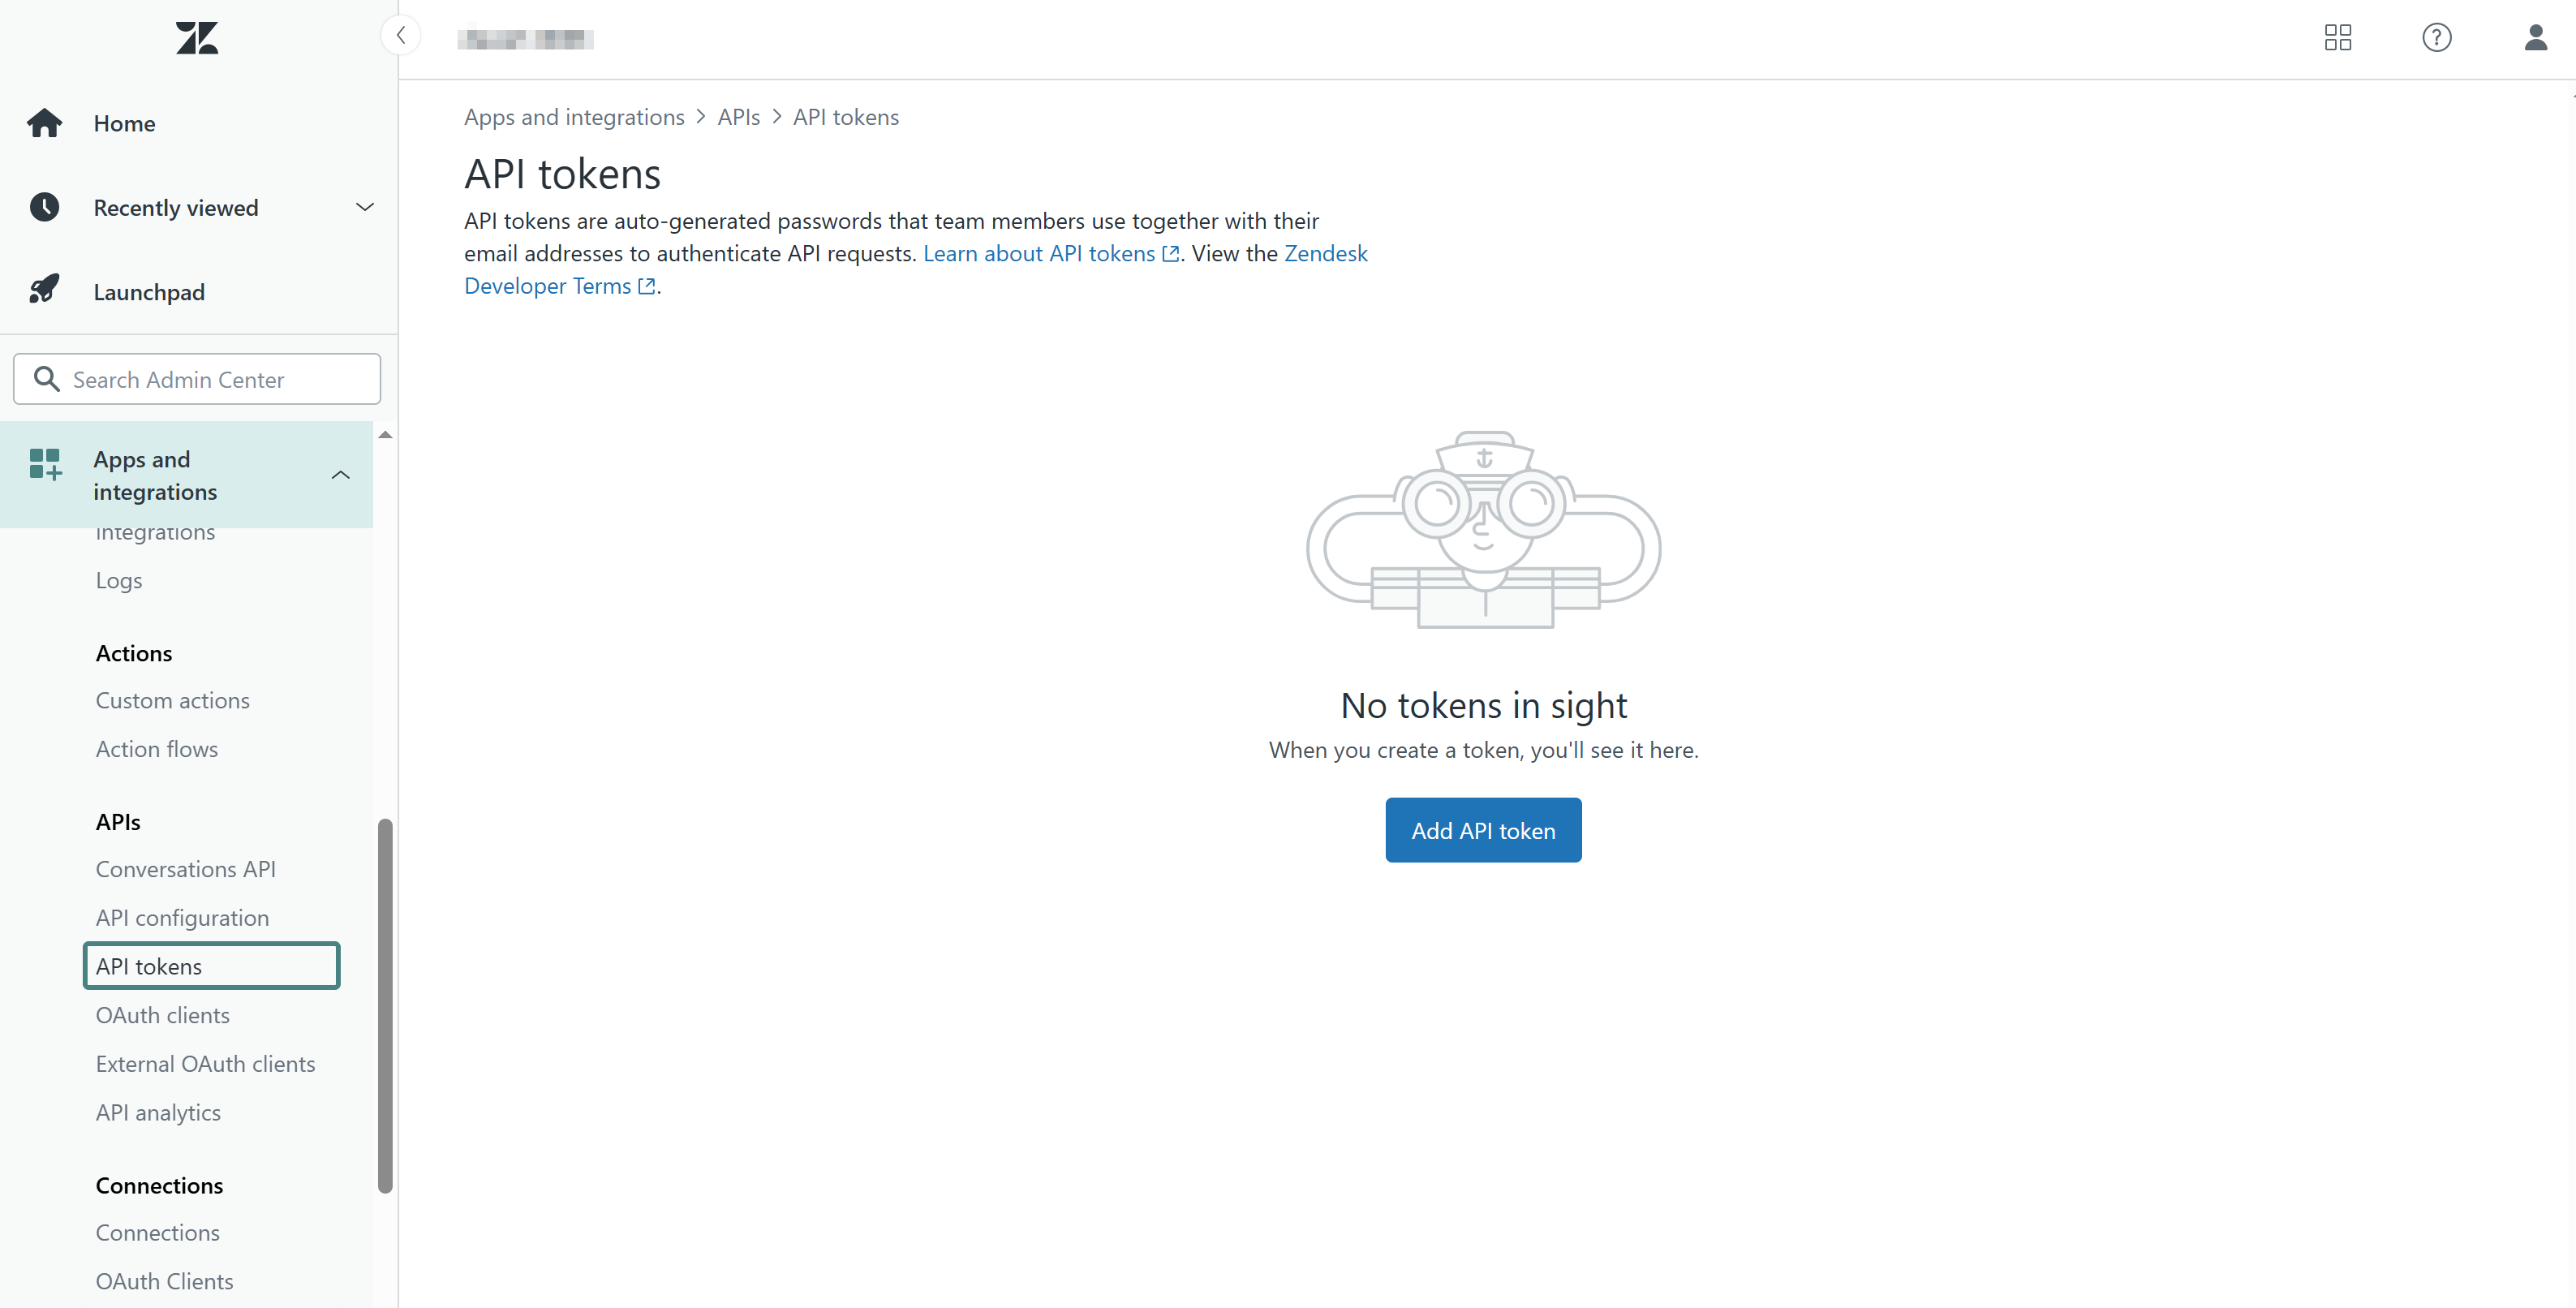Click the sidebar scrollbar up arrow
Viewport: 2576px width, 1308px height.
(x=385, y=435)
